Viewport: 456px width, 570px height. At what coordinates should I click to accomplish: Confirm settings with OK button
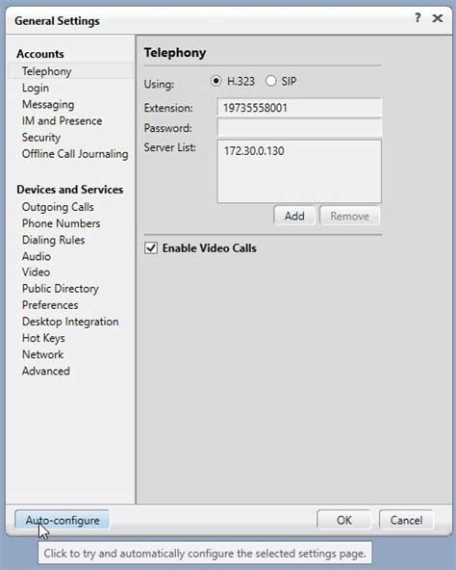(x=343, y=520)
